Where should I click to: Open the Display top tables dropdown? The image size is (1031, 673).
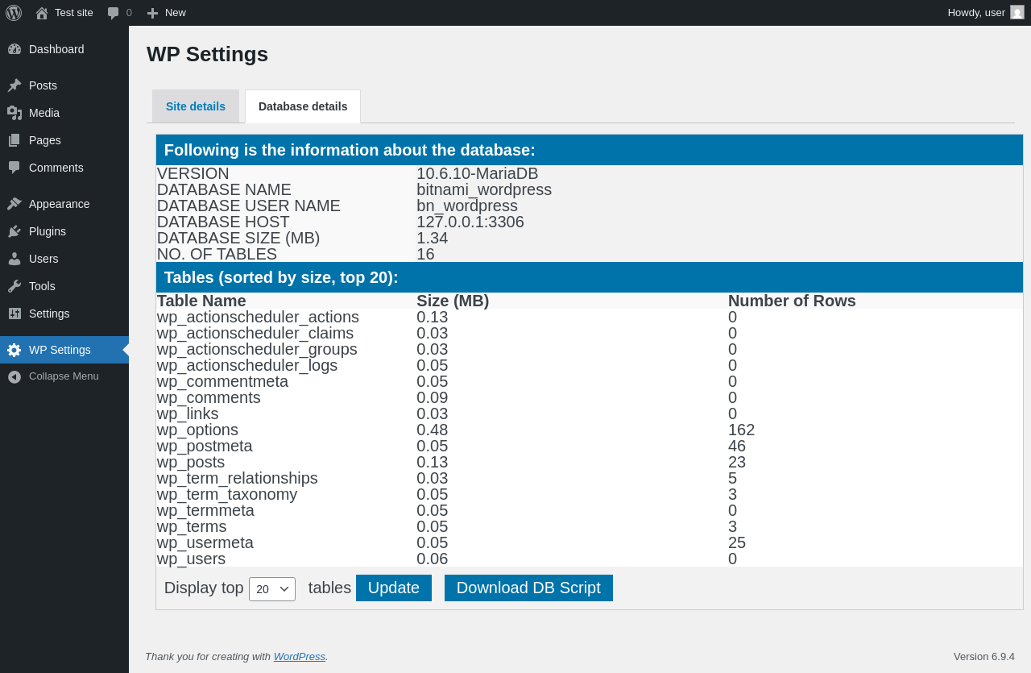click(x=272, y=589)
